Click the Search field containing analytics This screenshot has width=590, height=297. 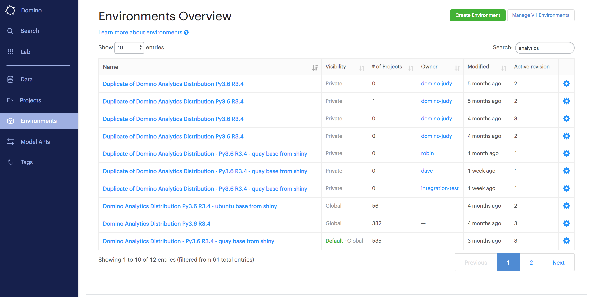545,48
